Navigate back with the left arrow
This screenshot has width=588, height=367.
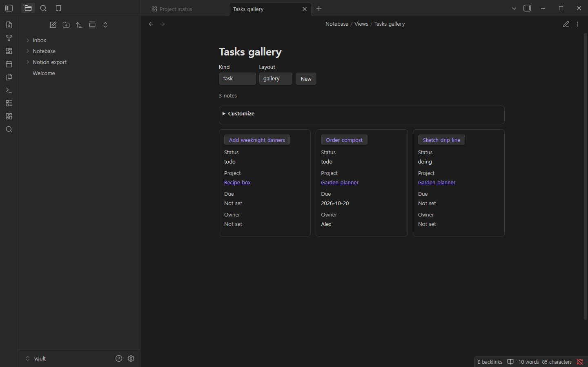[x=151, y=24]
